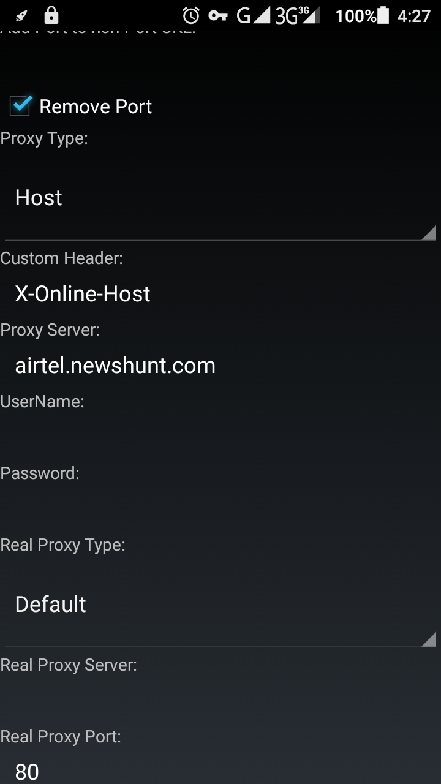Tap the rocket icon in status bar
The width and height of the screenshot is (441, 784).
coord(22,16)
